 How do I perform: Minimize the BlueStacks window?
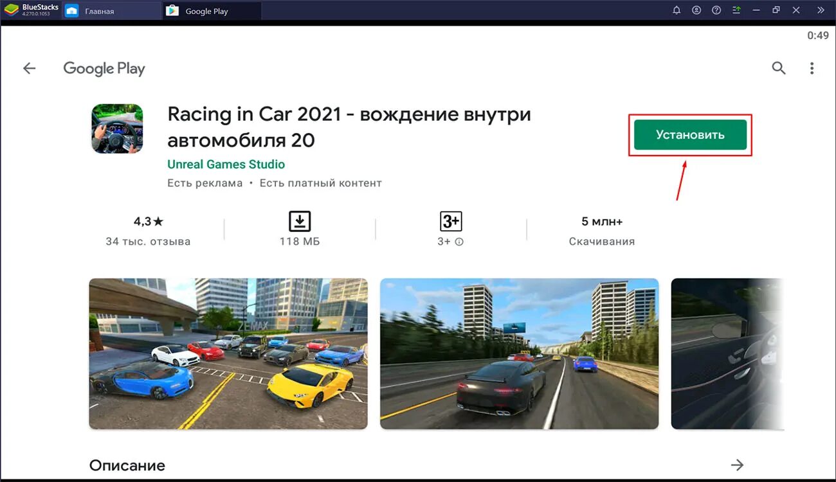[756, 10]
